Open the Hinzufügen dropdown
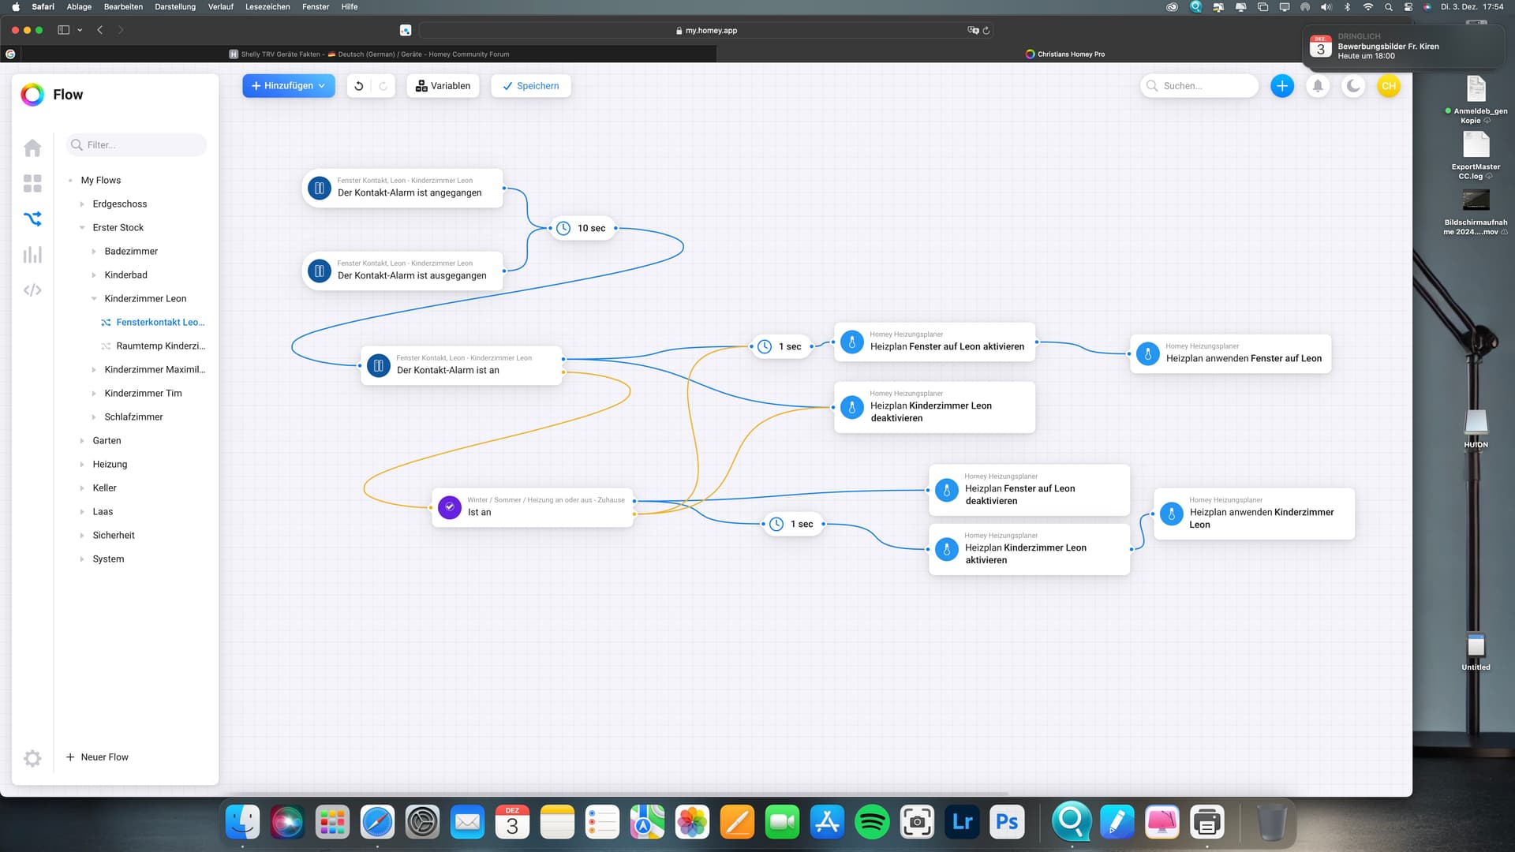This screenshot has height=852, width=1515. 289,86
